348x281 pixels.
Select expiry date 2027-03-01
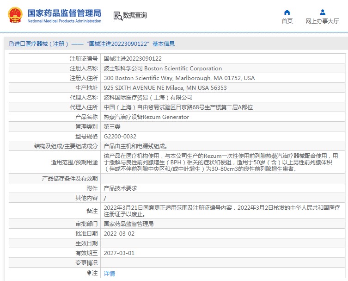[x=119, y=253]
